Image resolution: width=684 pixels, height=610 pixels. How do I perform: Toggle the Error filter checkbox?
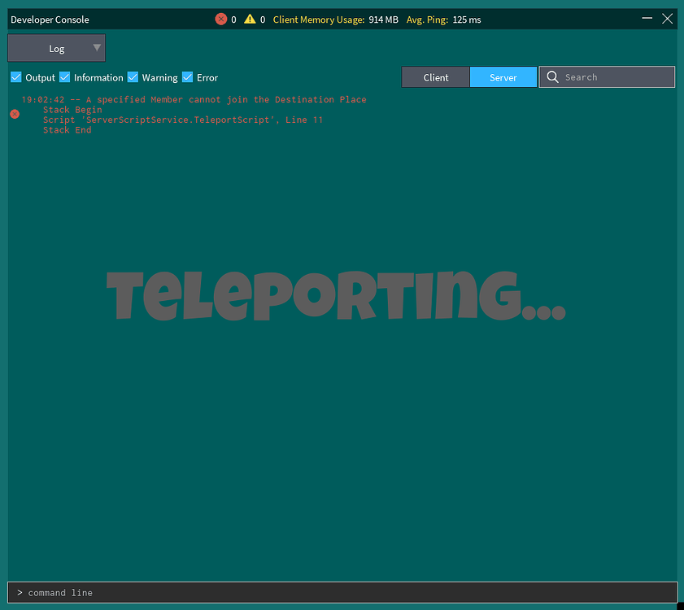188,77
